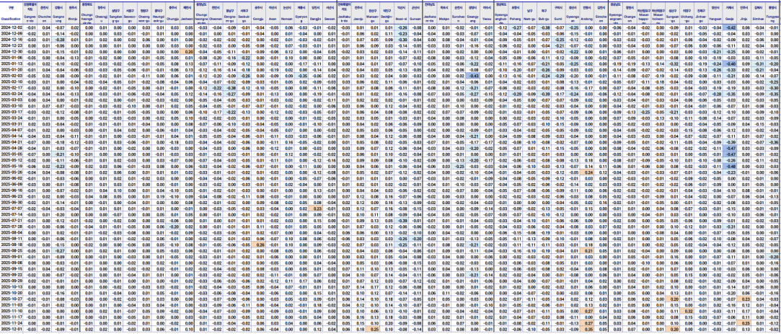Viewport: 781px width, 334px height.
Task: Click the Cheonan column header
Action: (x=216, y=18)
